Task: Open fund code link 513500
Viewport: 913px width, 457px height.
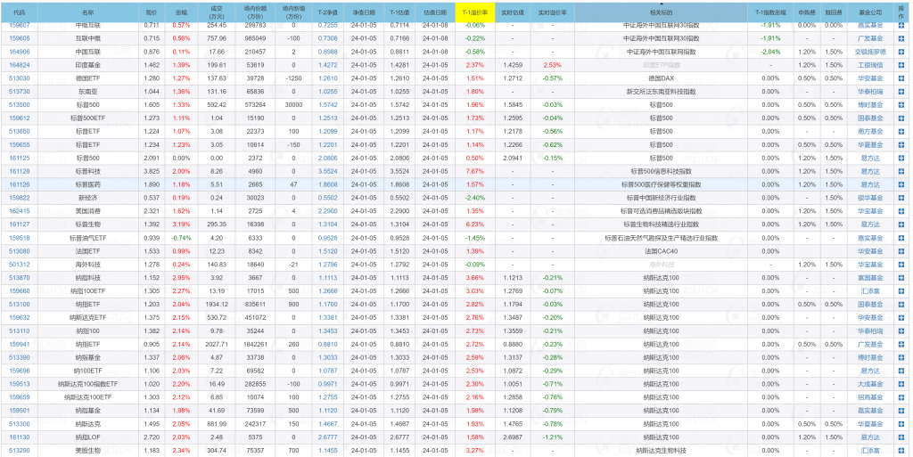Action: pos(20,105)
